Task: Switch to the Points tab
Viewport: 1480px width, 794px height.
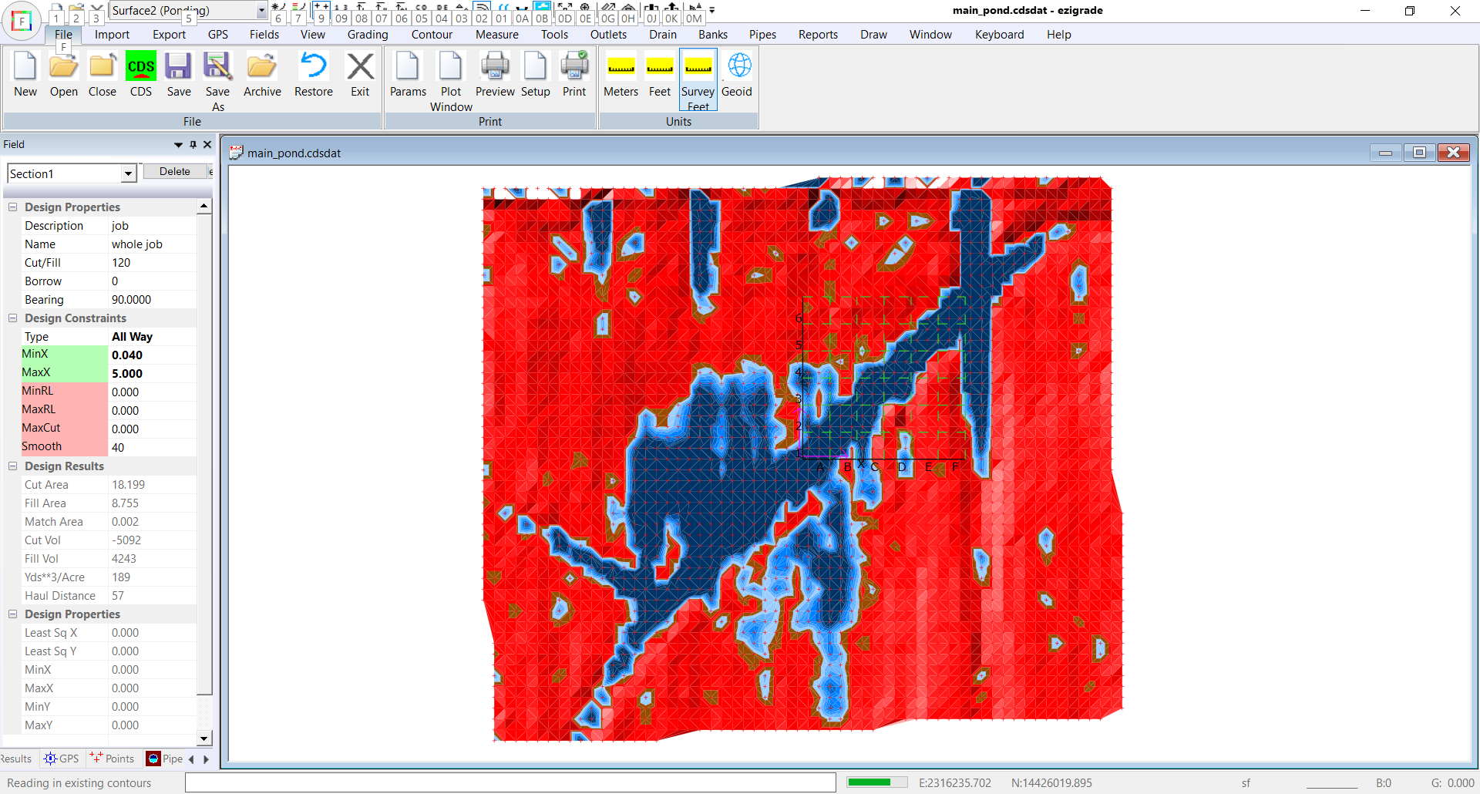Action: (113, 759)
